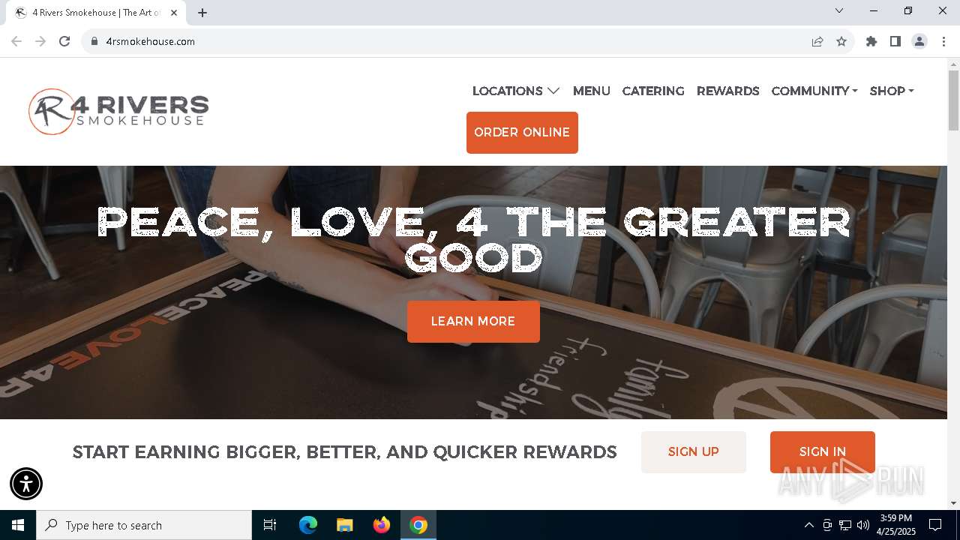Click the Learn More button

pos(473,322)
